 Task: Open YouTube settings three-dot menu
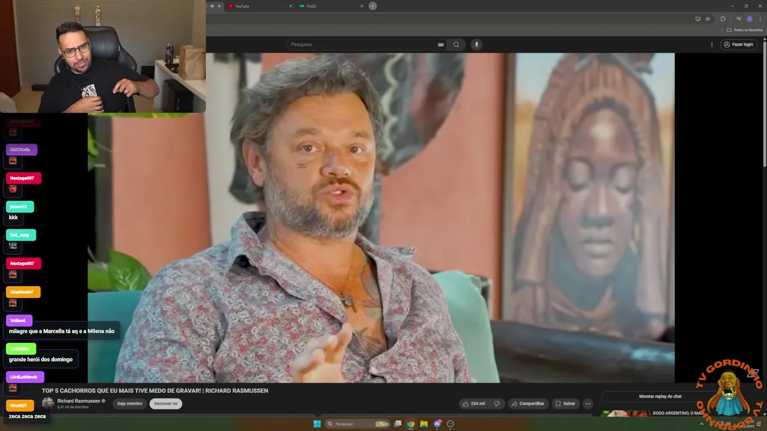[712, 44]
